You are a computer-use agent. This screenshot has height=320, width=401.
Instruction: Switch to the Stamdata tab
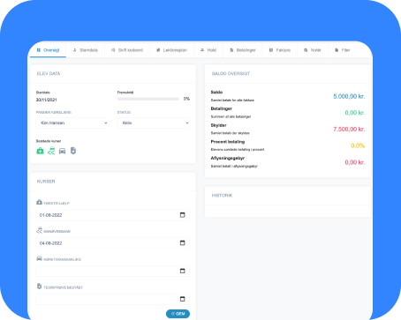86,50
